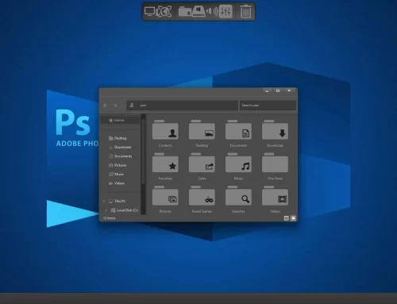Collapse the This PC tree node
Screen dimensions: 397x304
[x=104, y=202]
